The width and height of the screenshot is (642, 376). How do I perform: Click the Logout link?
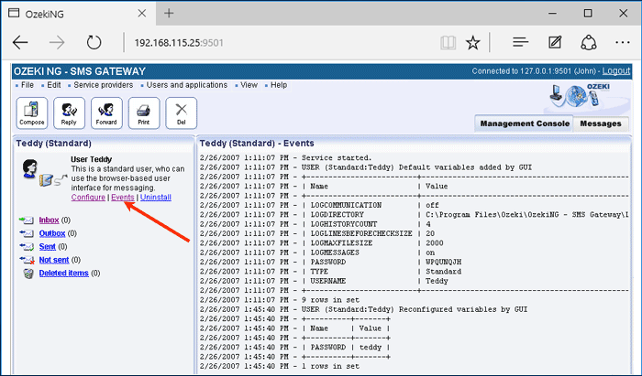point(615,71)
